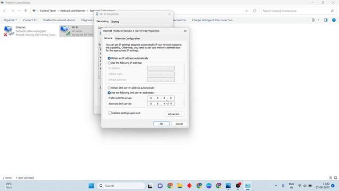Select the Wi-Fi adapter icon
The height and width of the screenshot is (191, 339).
tap(65, 31)
